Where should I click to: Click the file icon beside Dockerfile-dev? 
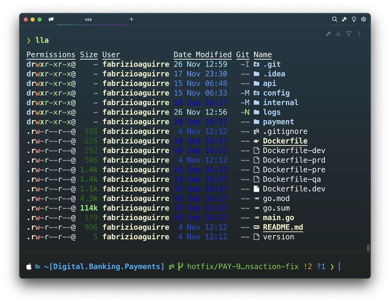[x=256, y=151]
